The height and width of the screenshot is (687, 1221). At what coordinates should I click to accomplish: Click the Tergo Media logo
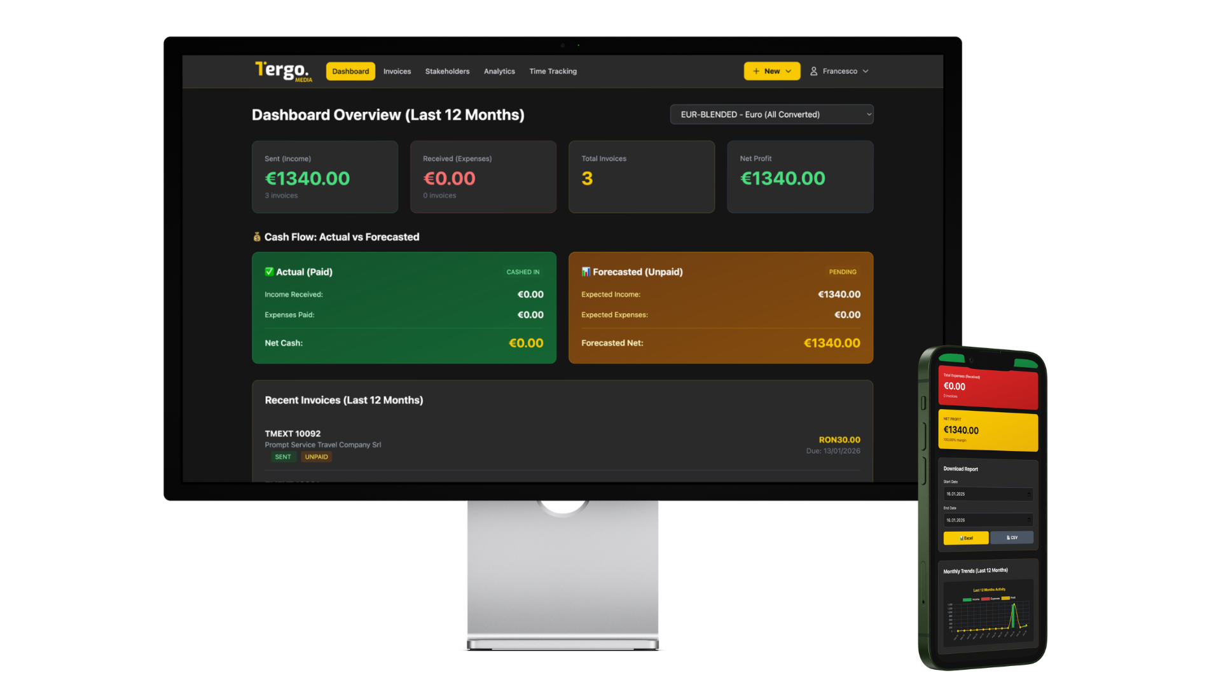283,71
